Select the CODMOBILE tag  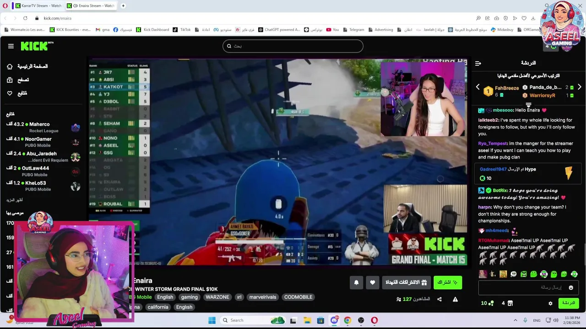(x=298, y=297)
